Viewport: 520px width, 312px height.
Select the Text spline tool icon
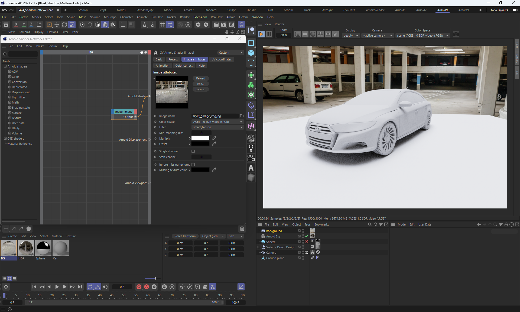click(251, 63)
